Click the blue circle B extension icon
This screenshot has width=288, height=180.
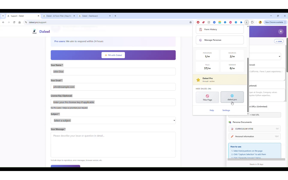tap(214, 22)
